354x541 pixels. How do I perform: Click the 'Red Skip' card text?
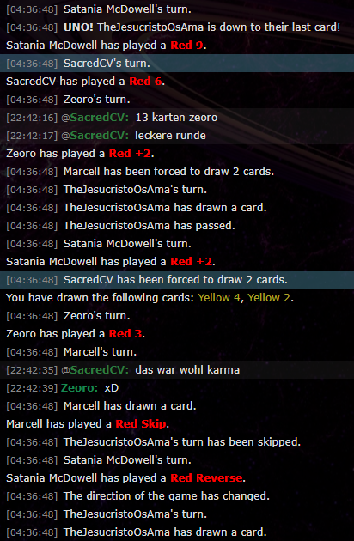tap(141, 423)
